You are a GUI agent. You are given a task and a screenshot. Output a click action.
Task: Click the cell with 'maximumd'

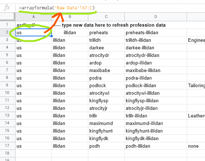[x=106, y=124]
